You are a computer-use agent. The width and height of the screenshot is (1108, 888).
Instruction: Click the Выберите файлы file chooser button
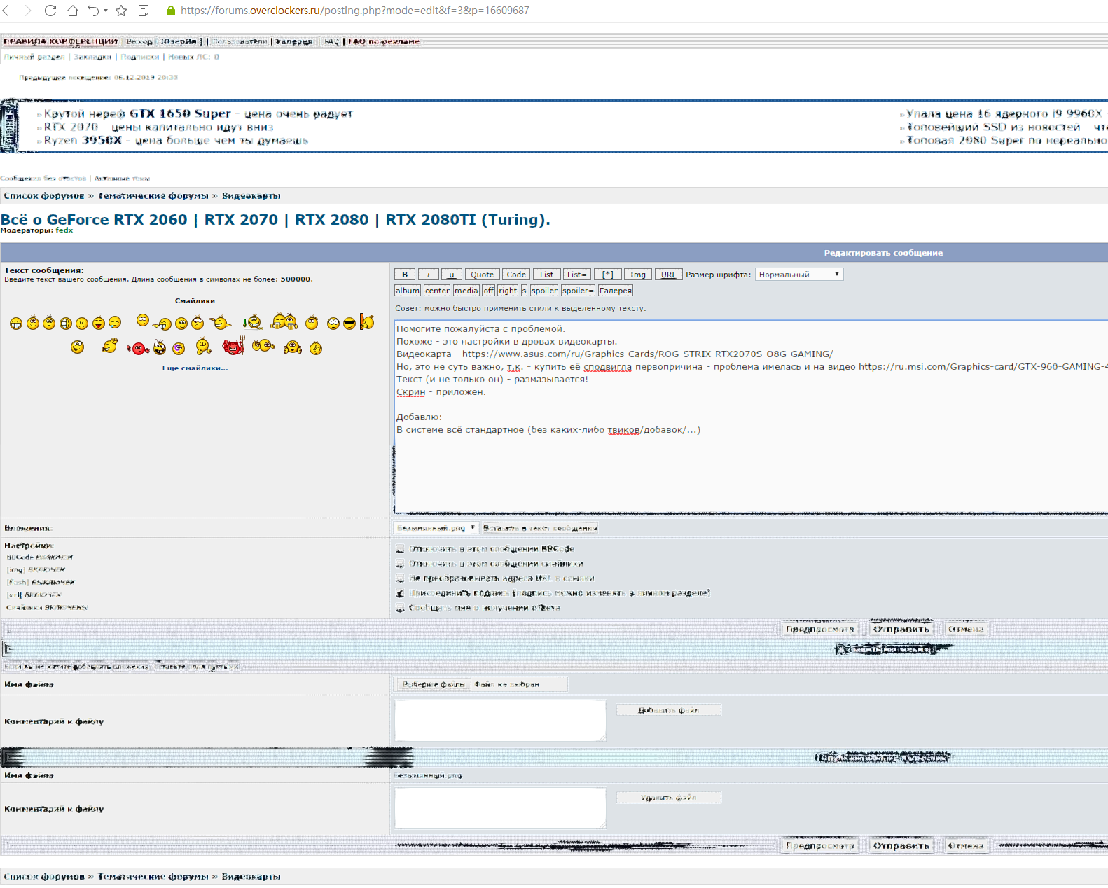coord(433,684)
